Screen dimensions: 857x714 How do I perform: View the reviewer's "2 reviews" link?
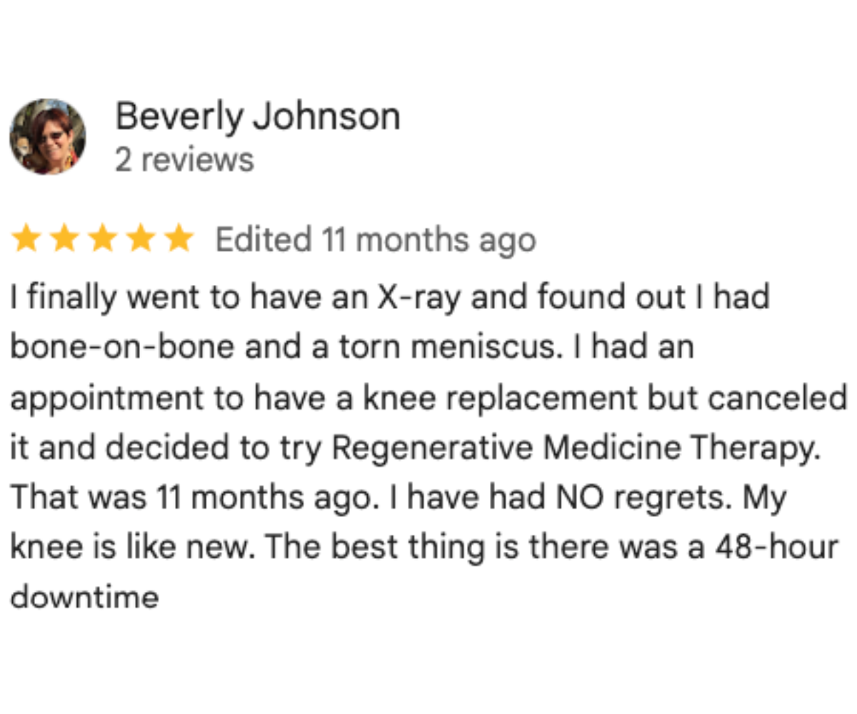click(184, 160)
